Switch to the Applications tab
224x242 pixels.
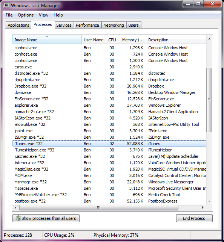tap(18, 25)
